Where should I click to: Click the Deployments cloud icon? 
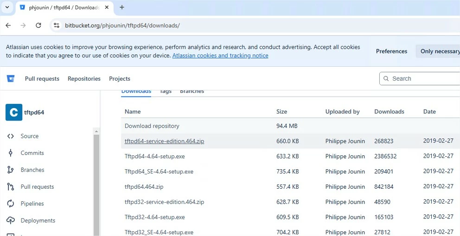11,220
